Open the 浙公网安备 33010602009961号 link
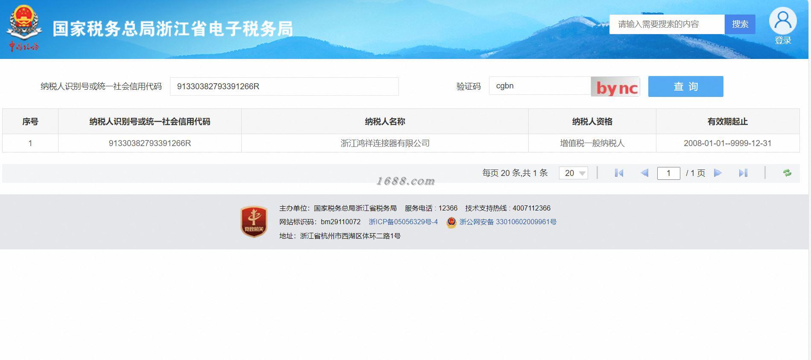The image size is (811, 360). pos(508,222)
